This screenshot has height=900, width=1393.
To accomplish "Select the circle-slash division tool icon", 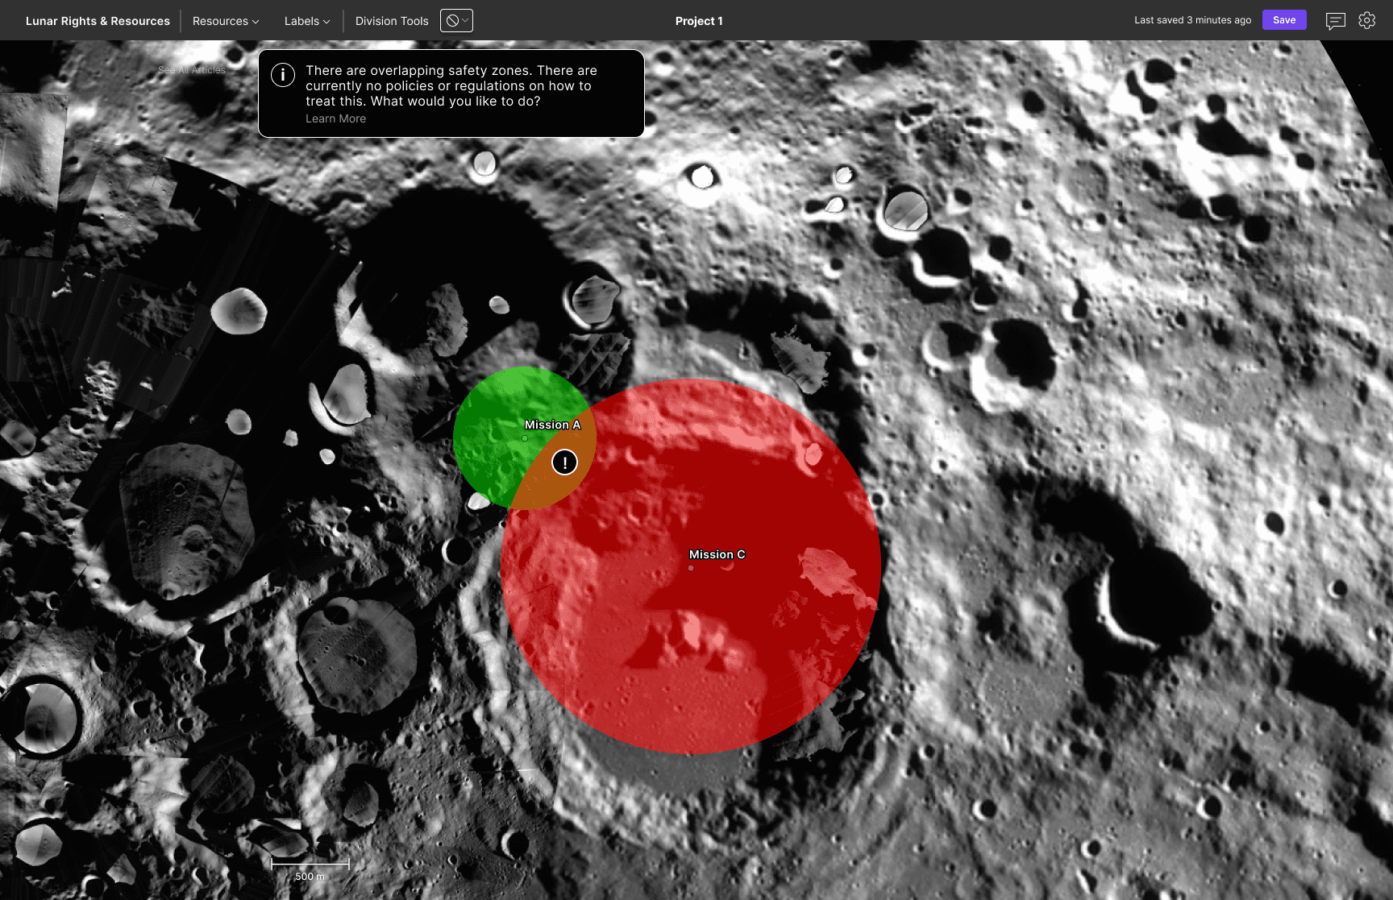I will (x=452, y=21).
